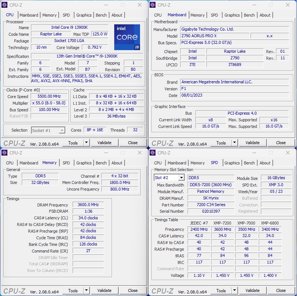Image resolution: width=297 pixels, height=296 pixels.
Task: Open the Memory tab in the Mainboard window
Action: 198,15
